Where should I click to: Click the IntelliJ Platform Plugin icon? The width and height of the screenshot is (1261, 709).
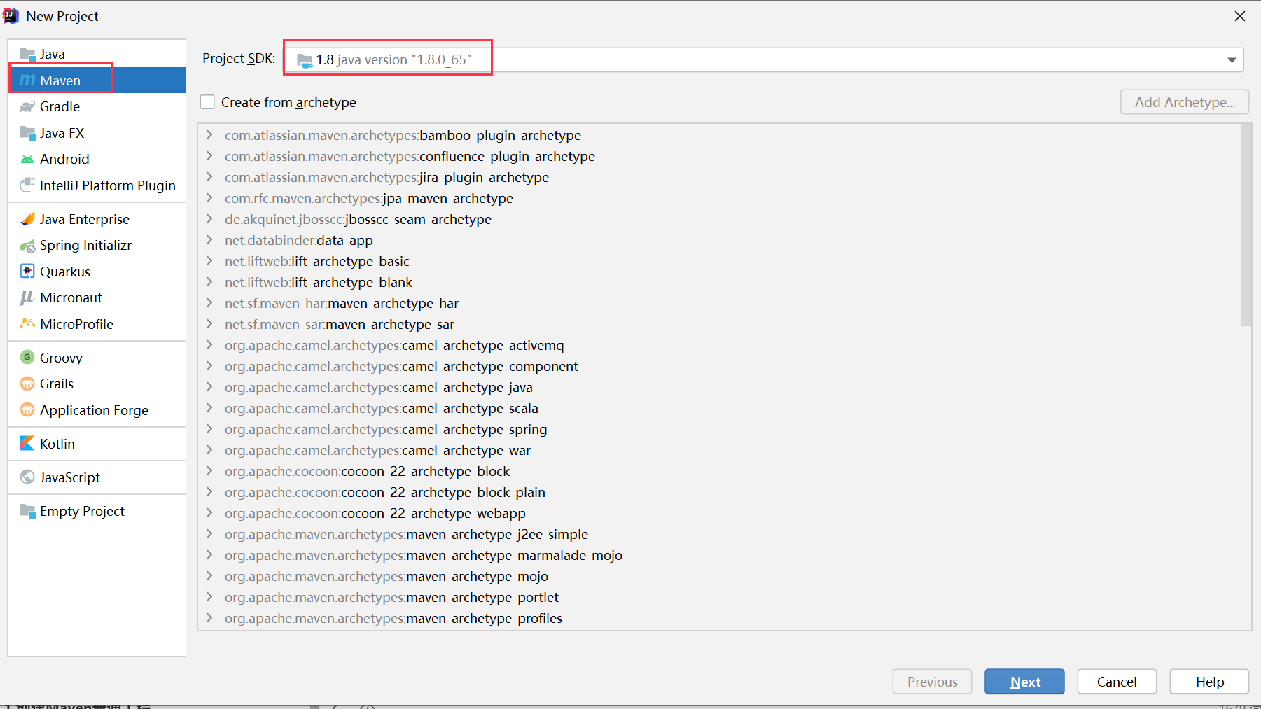(x=27, y=185)
